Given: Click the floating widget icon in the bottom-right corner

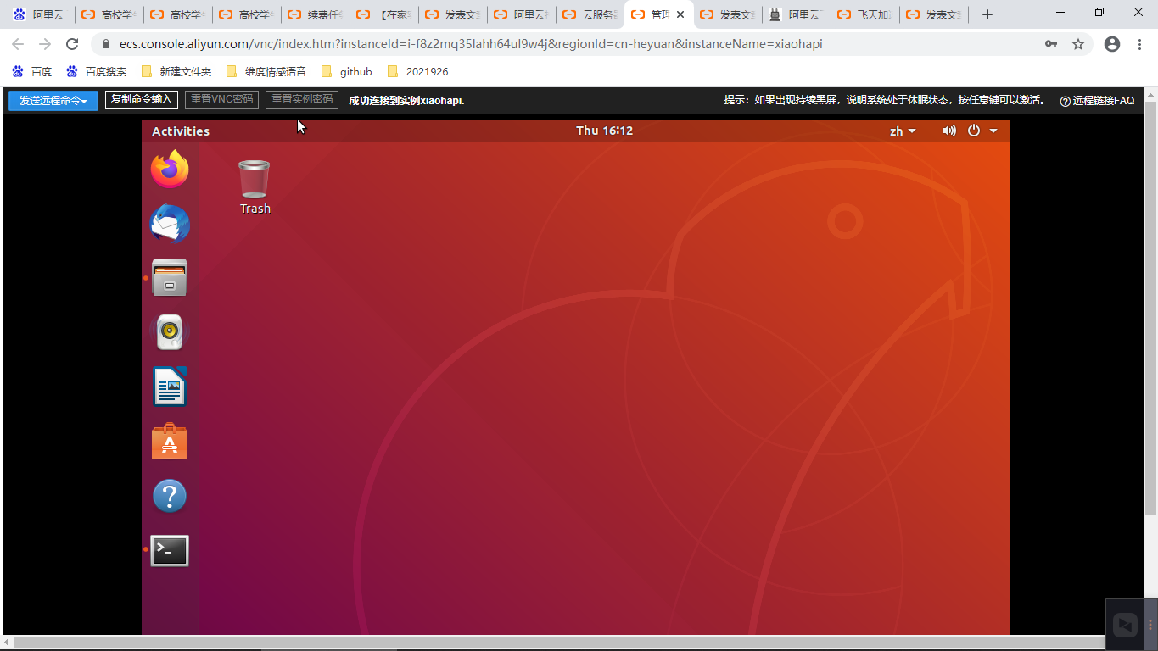Looking at the screenshot, I should pyautogui.click(x=1125, y=625).
